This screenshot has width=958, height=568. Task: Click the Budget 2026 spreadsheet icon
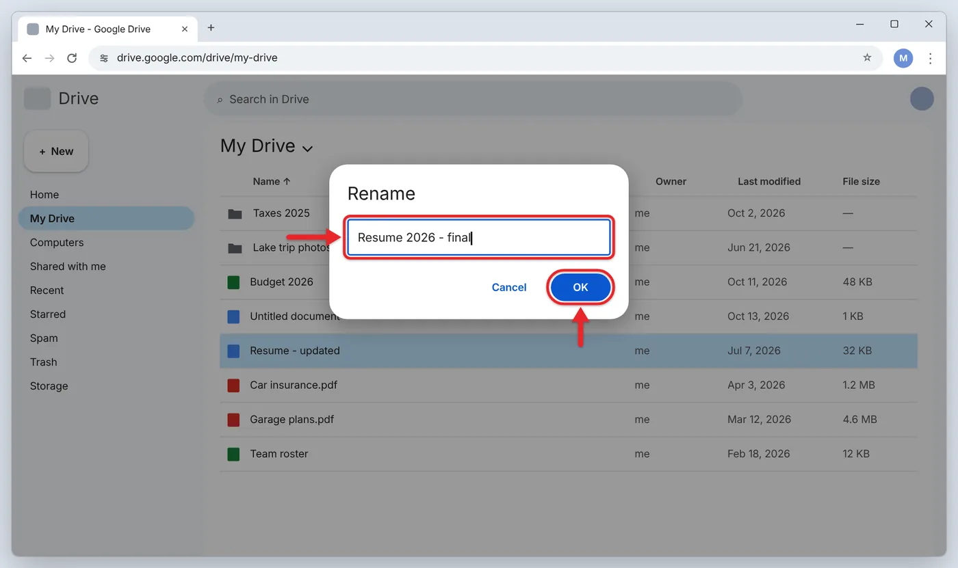[233, 282]
